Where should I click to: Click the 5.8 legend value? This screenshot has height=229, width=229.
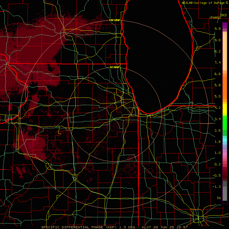(x=218, y=85)
